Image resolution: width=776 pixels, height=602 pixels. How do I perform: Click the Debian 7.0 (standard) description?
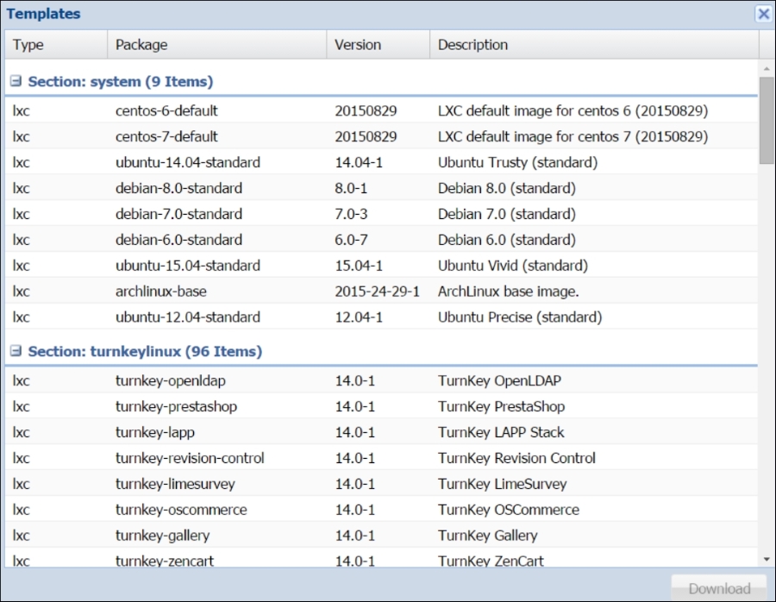[x=507, y=214]
